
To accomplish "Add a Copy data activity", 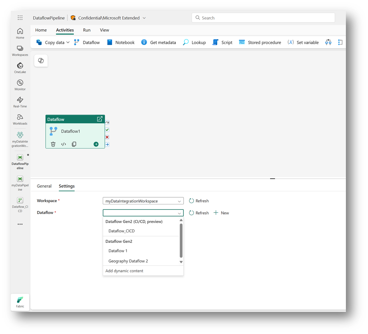I will click(50, 43).
